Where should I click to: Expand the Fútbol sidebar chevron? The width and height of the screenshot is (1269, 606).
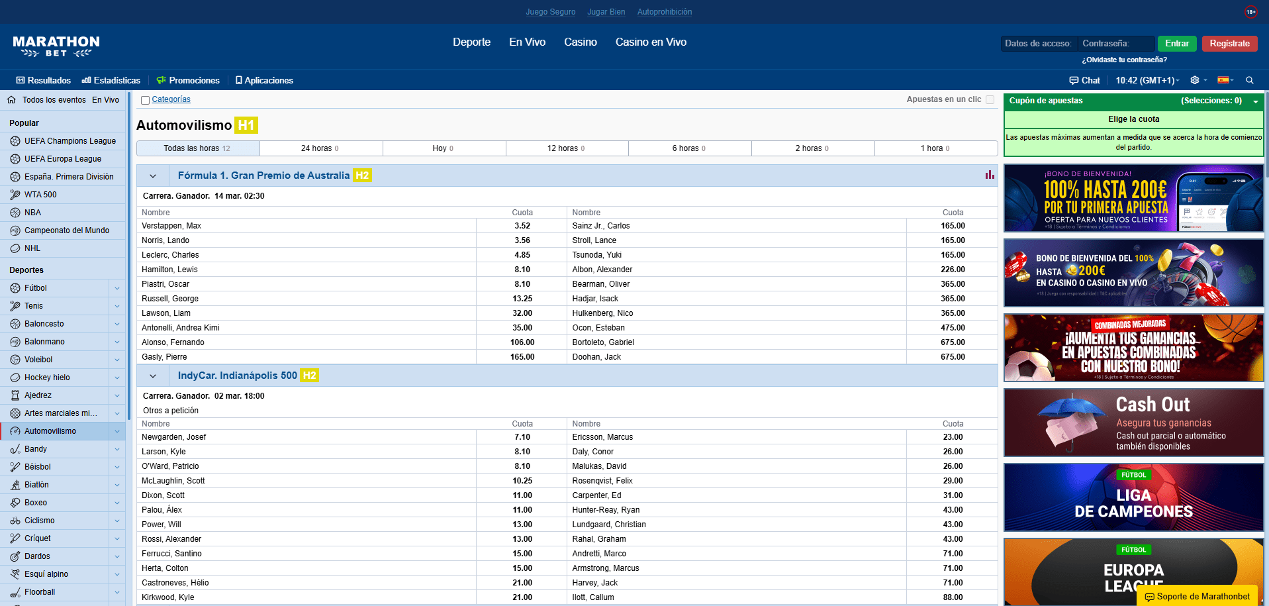pos(117,288)
